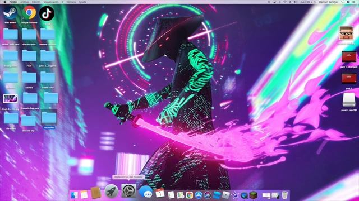This screenshot has height=201, width=359.
Task: Select the 'part 2' red video file
Action: click(349, 78)
